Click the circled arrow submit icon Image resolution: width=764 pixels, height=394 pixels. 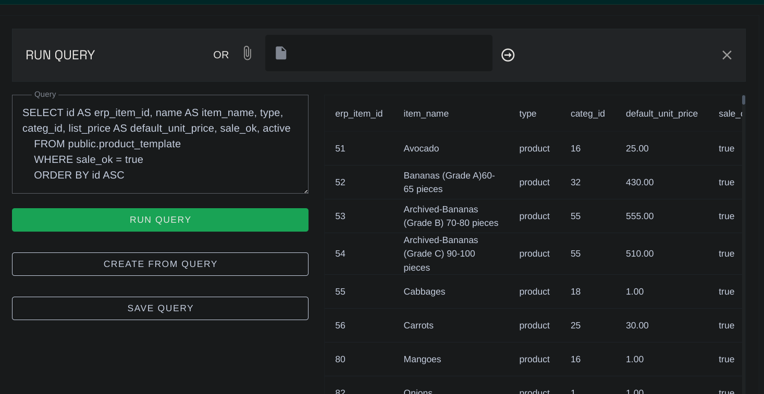pyautogui.click(x=508, y=55)
